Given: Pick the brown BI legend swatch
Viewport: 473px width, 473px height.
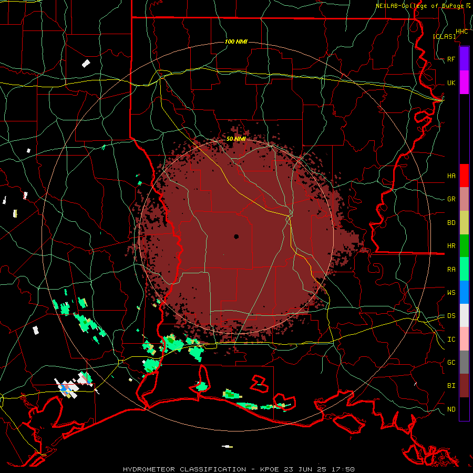Looking at the screenshot, I should pos(464,386).
